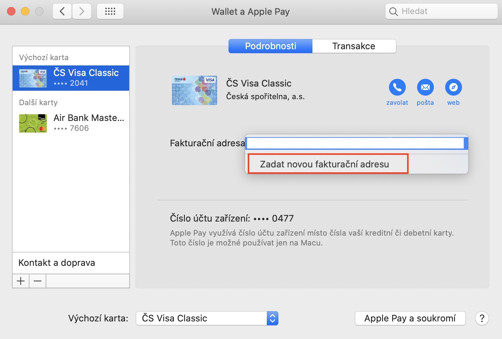This screenshot has height=339, width=502.
Task: Switch to the Transakce tab
Action: click(x=354, y=46)
